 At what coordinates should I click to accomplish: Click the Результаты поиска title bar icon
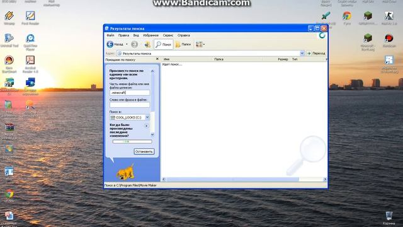[x=106, y=28]
